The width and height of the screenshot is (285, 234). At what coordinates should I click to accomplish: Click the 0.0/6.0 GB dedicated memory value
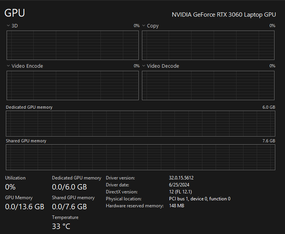tap(69, 187)
